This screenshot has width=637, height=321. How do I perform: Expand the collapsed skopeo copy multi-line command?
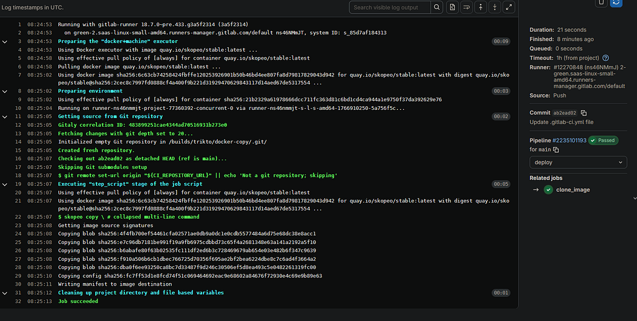[129, 217]
